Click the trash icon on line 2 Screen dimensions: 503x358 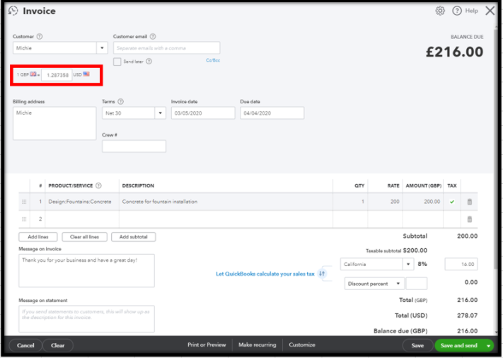tap(469, 219)
